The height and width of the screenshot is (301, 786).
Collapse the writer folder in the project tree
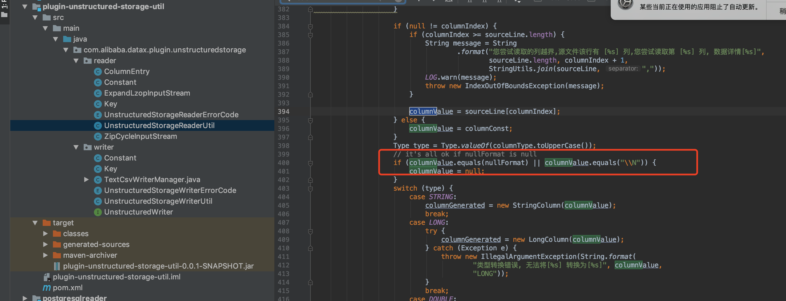click(76, 147)
